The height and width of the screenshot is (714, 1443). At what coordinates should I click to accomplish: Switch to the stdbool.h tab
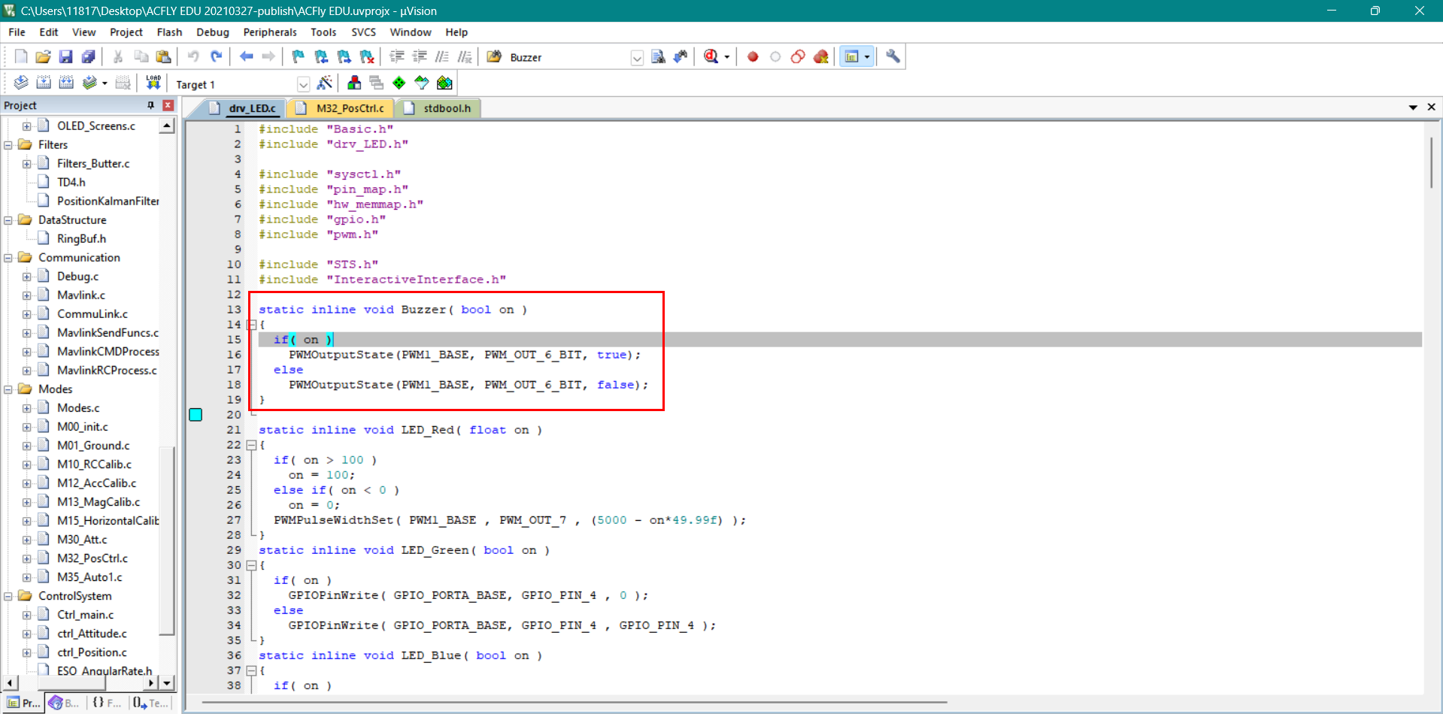coord(439,108)
